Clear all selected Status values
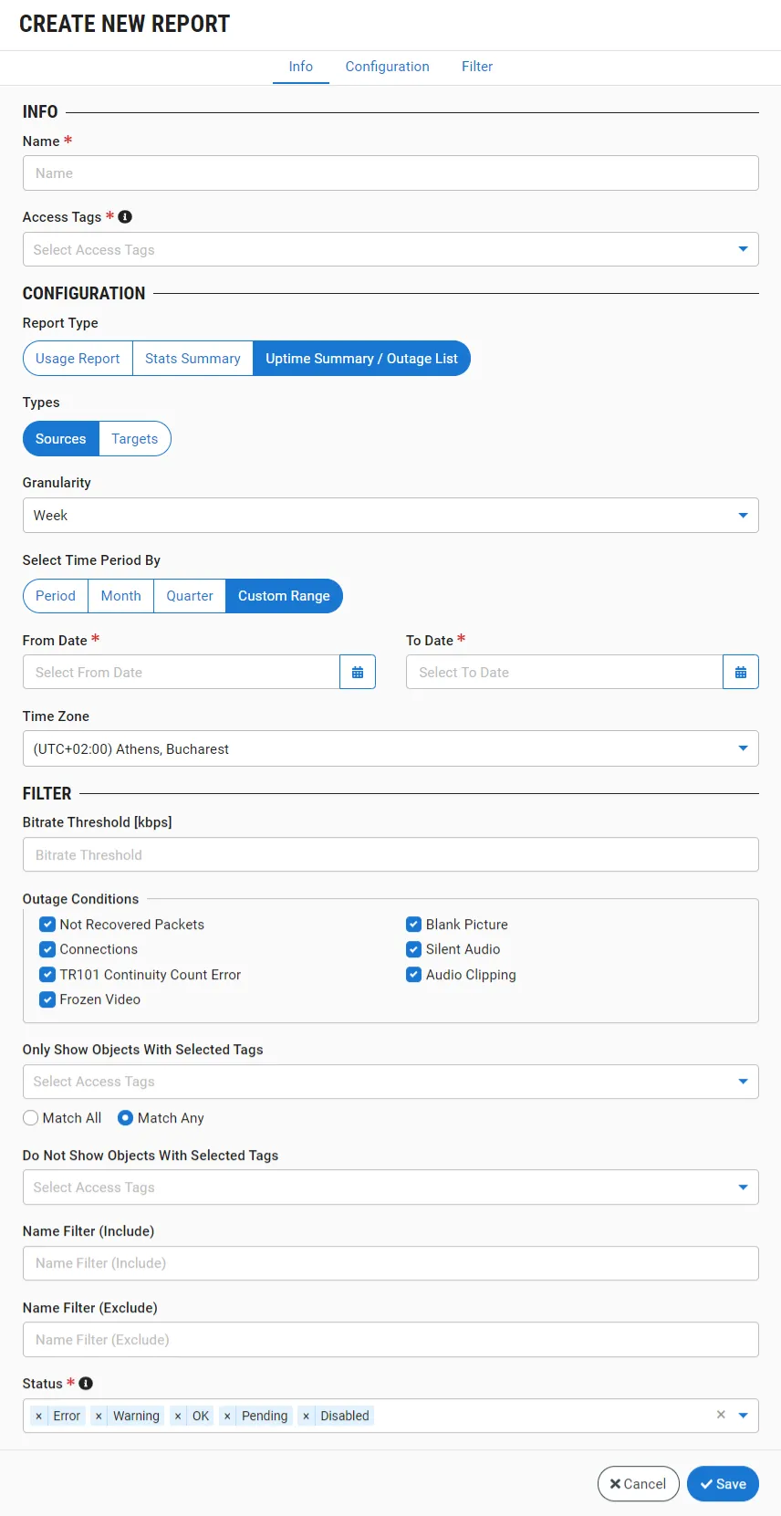This screenshot has width=781, height=1516. (721, 1415)
